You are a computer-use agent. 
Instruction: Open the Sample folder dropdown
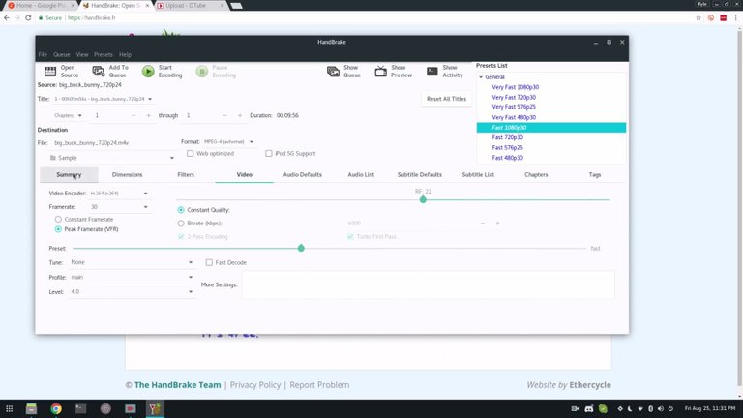[x=111, y=158]
